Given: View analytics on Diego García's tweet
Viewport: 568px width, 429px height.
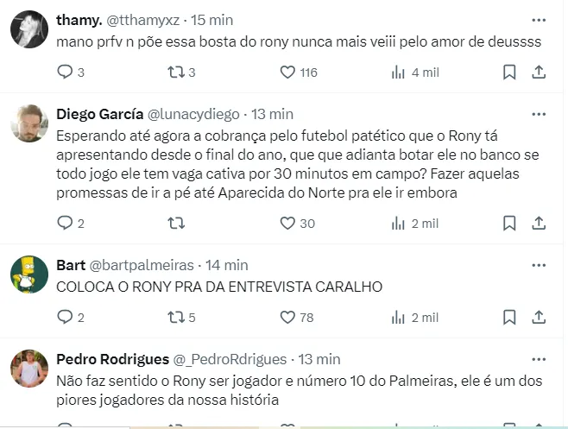Looking at the screenshot, I should coord(399,224).
